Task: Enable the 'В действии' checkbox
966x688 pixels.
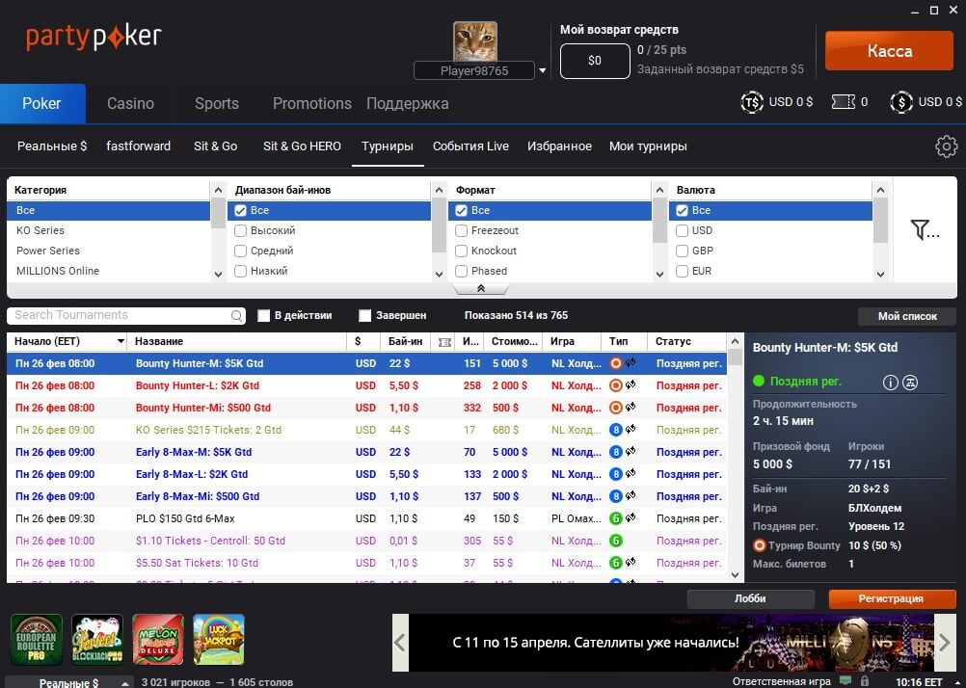Action: (x=264, y=316)
